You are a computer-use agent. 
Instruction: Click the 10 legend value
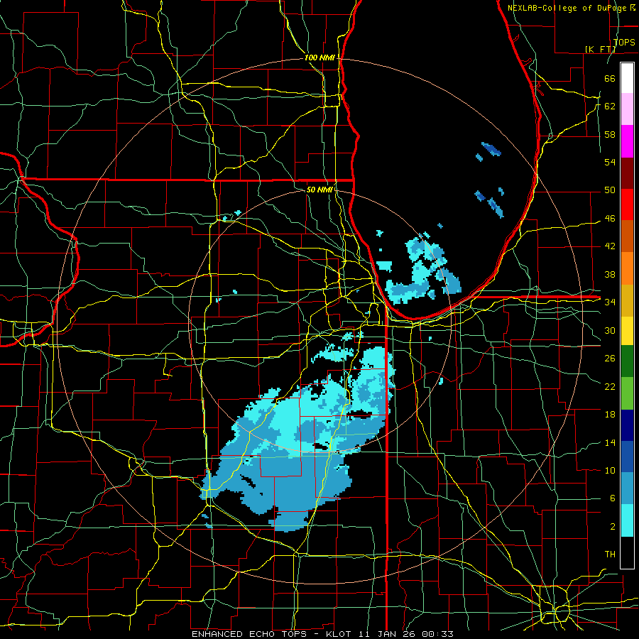click(610, 470)
